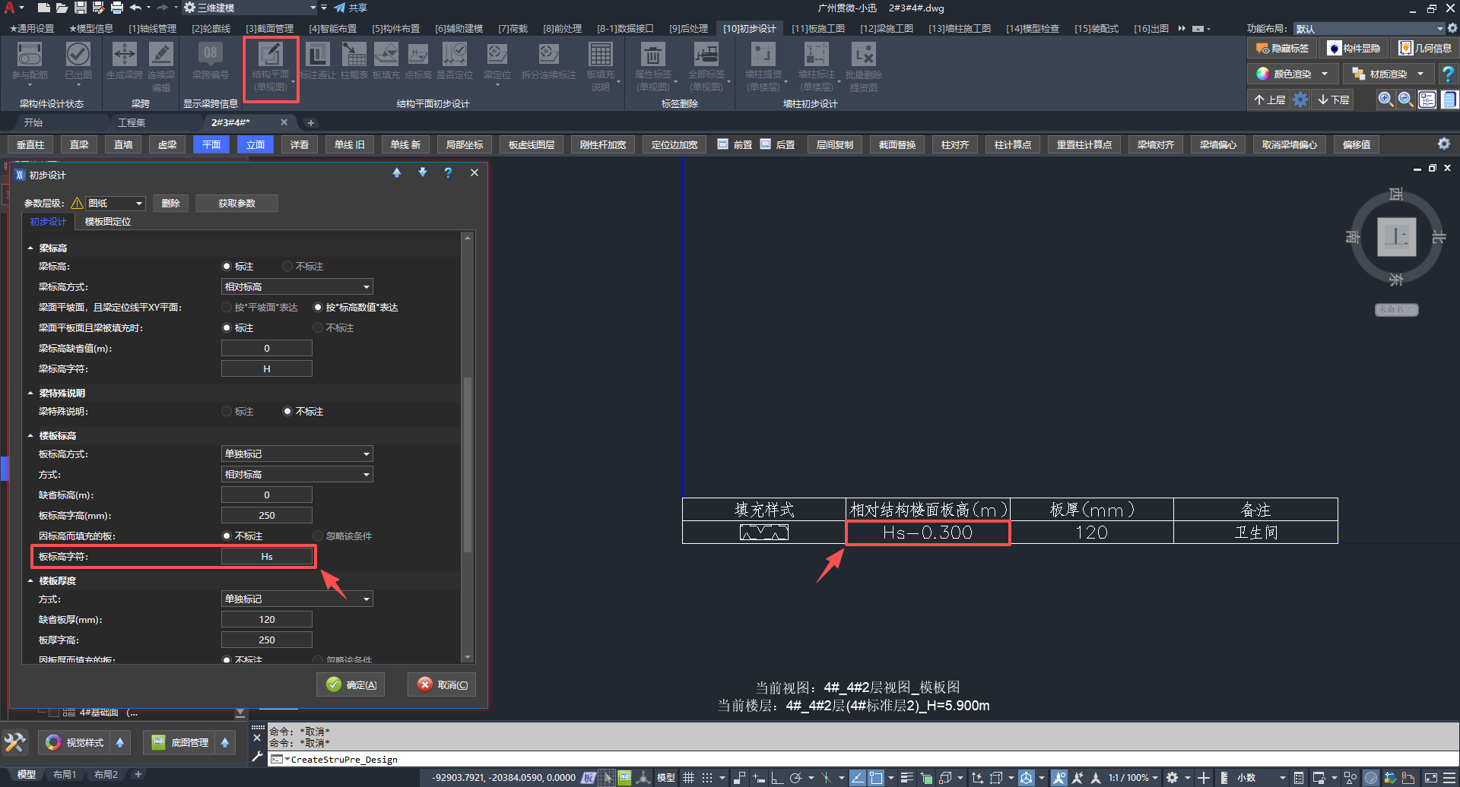Open the 板填充说明 table tool
The image size is (1460, 787).
[x=601, y=67]
